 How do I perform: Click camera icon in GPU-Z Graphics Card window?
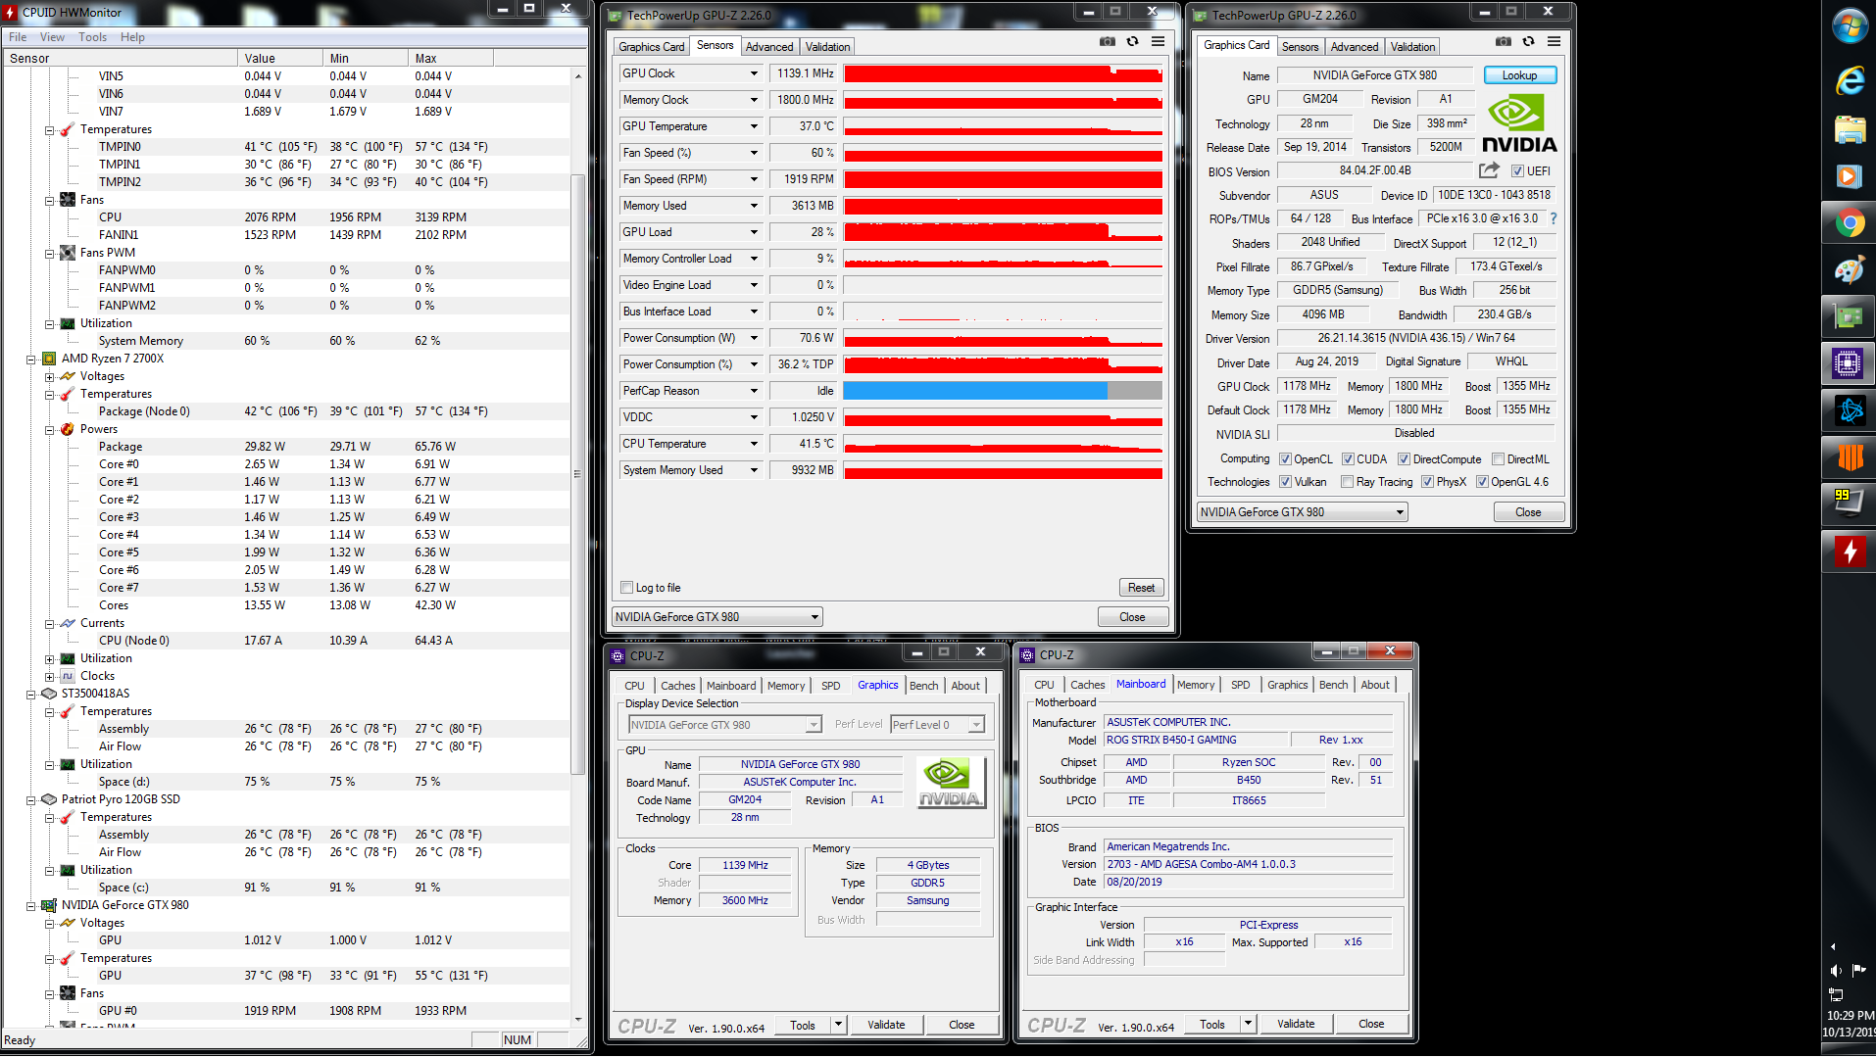pos(1503,42)
